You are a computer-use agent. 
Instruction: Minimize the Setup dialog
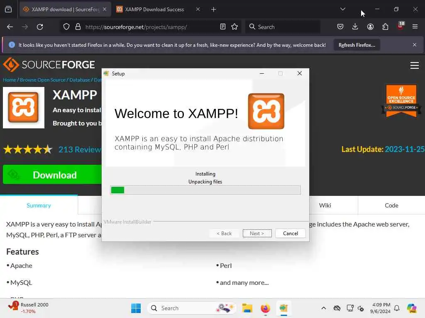click(262, 74)
